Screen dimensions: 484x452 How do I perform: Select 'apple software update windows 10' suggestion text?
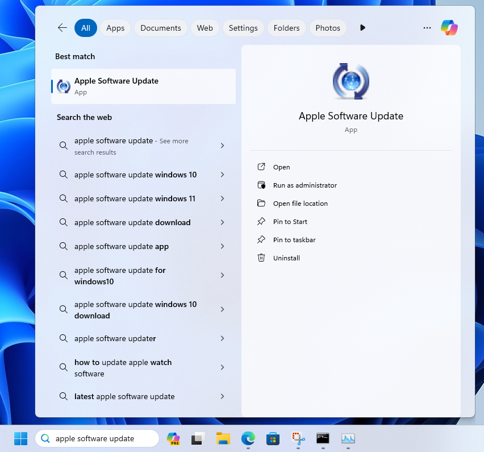136,175
